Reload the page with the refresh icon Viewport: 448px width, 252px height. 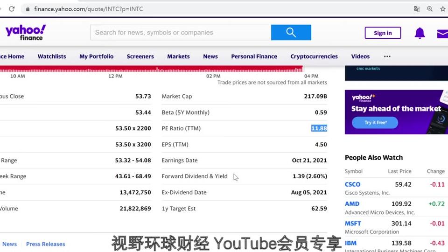12,9
